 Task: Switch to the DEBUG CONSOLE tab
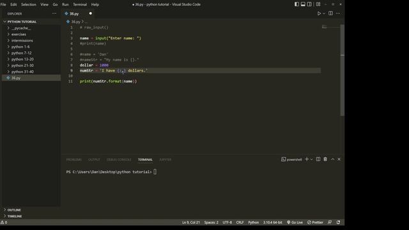click(119, 160)
